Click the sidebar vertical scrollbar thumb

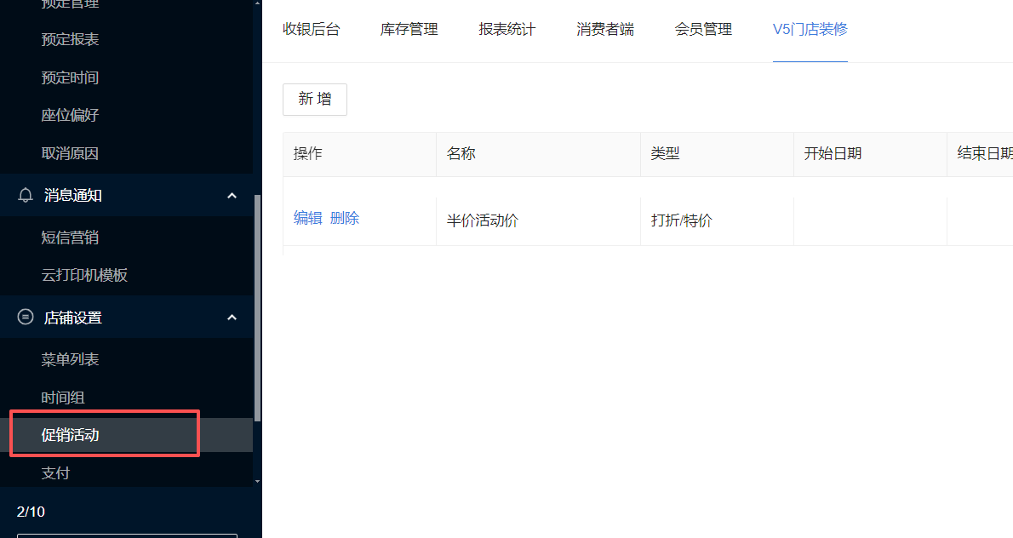[257, 306]
